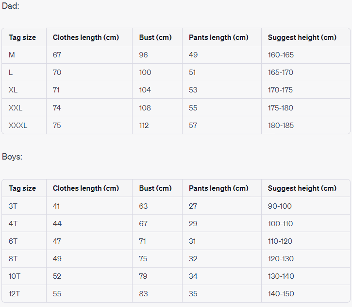
Task: Click the Dad table Tag size header
Action: (22, 37)
